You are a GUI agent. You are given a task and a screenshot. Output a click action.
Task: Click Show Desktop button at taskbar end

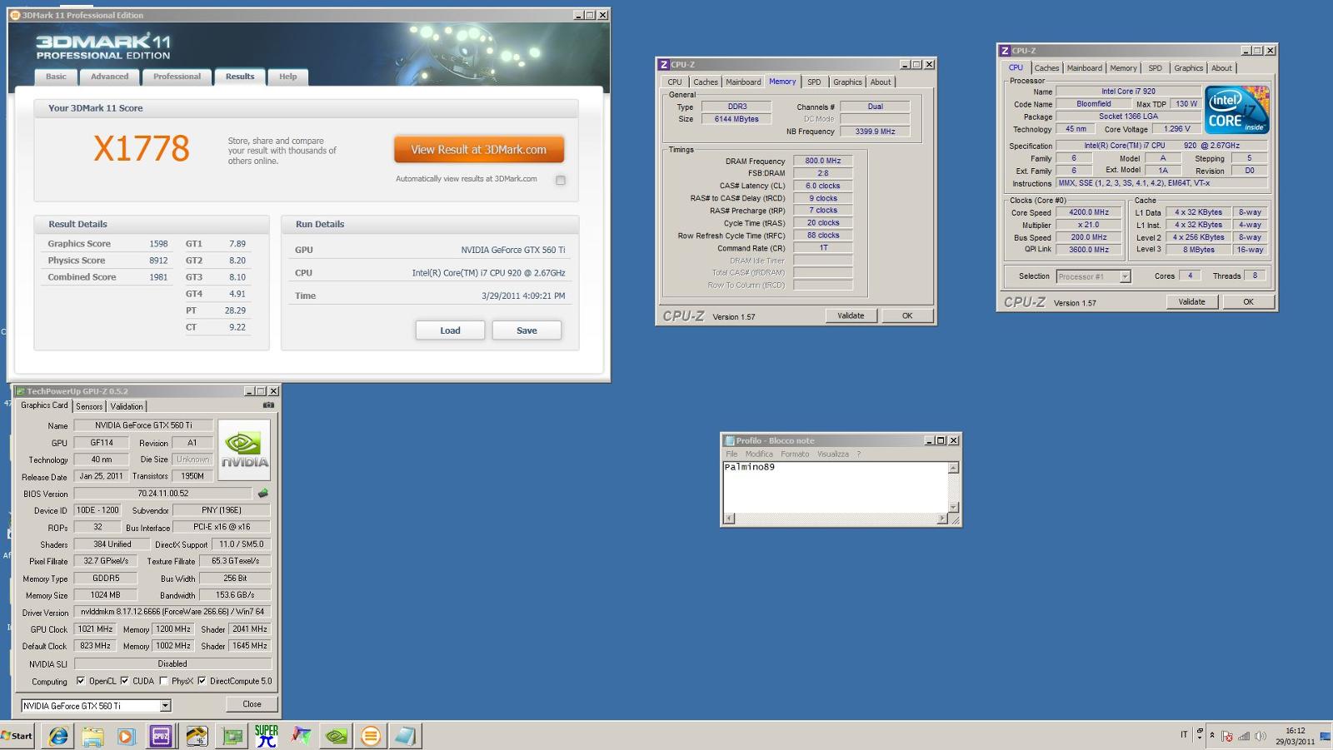[x=1326, y=736]
